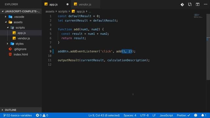Switch to the vendor.js tab
The height and width of the screenshot is (118, 210).
pyautogui.click(x=86, y=4)
